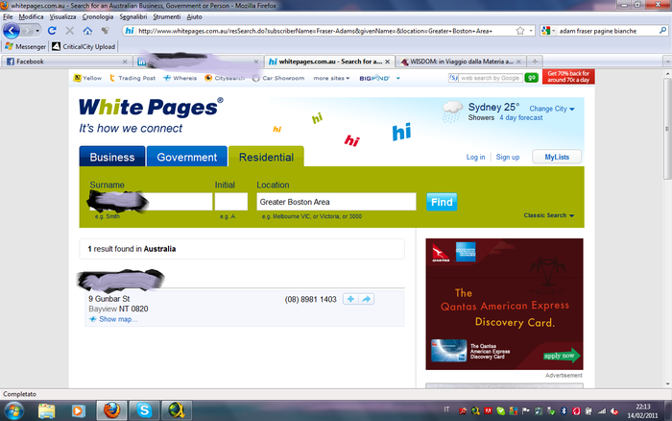Click the Sign up link
The image size is (672, 421).
coord(508,157)
